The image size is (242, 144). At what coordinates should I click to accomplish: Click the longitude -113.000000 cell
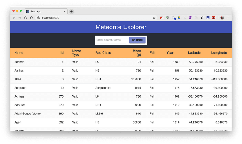[x=219, y=79]
